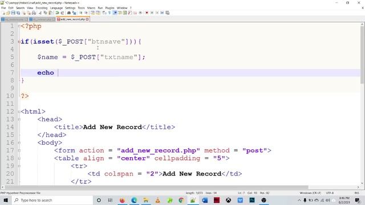The image size is (365, 205).
Task: Open the File menu
Action: click(x=3, y=8)
